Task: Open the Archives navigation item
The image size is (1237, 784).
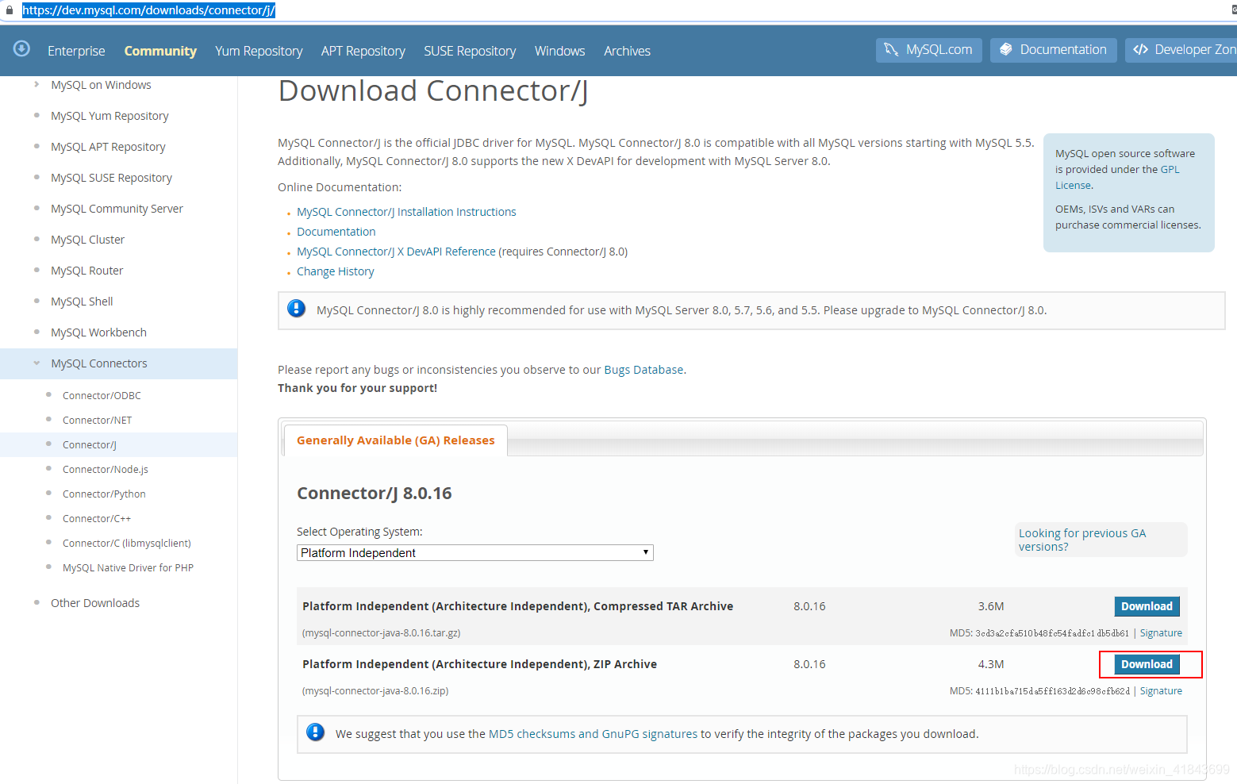Action: [627, 51]
